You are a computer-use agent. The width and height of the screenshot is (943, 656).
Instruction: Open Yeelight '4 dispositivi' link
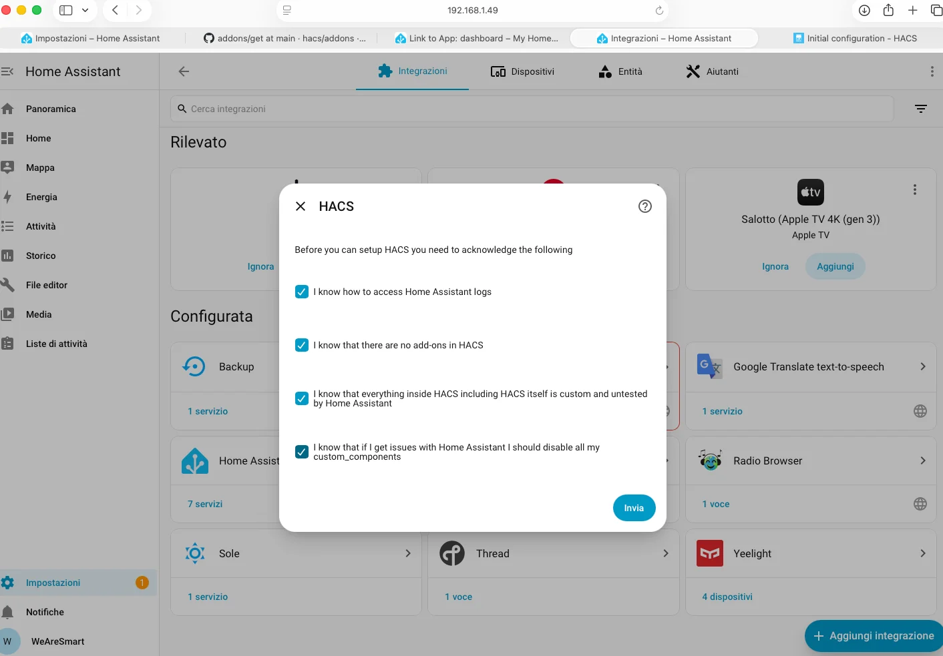coord(727,597)
